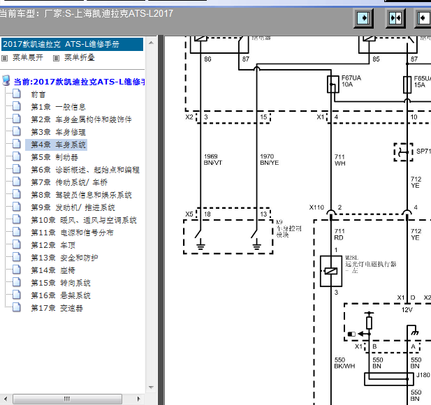Click the page icon next to 第4章 车身系统
The height and width of the screenshot is (405, 431).
17,144
